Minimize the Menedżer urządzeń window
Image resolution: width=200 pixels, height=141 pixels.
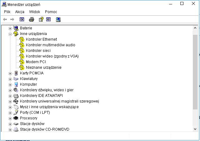click(x=171, y=3)
